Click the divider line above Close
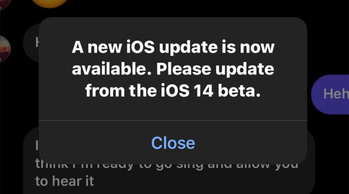The width and height of the screenshot is (349, 194). 173,120
